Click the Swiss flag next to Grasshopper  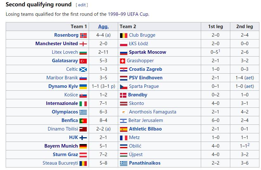tap(123, 61)
